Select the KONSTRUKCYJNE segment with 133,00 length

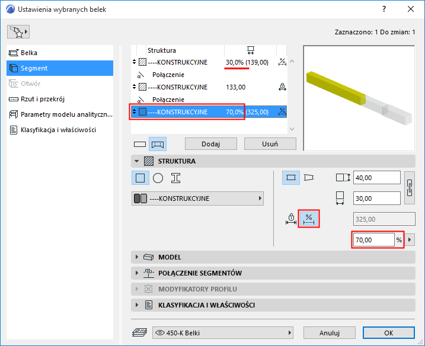[209, 87]
